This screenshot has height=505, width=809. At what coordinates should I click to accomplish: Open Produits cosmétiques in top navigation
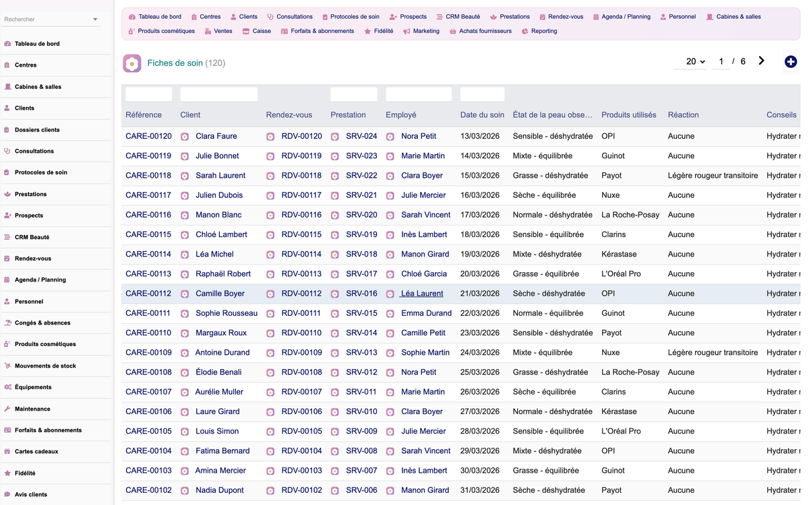pyautogui.click(x=162, y=31)
